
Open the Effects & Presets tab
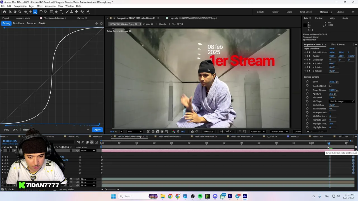click(338, 44)
